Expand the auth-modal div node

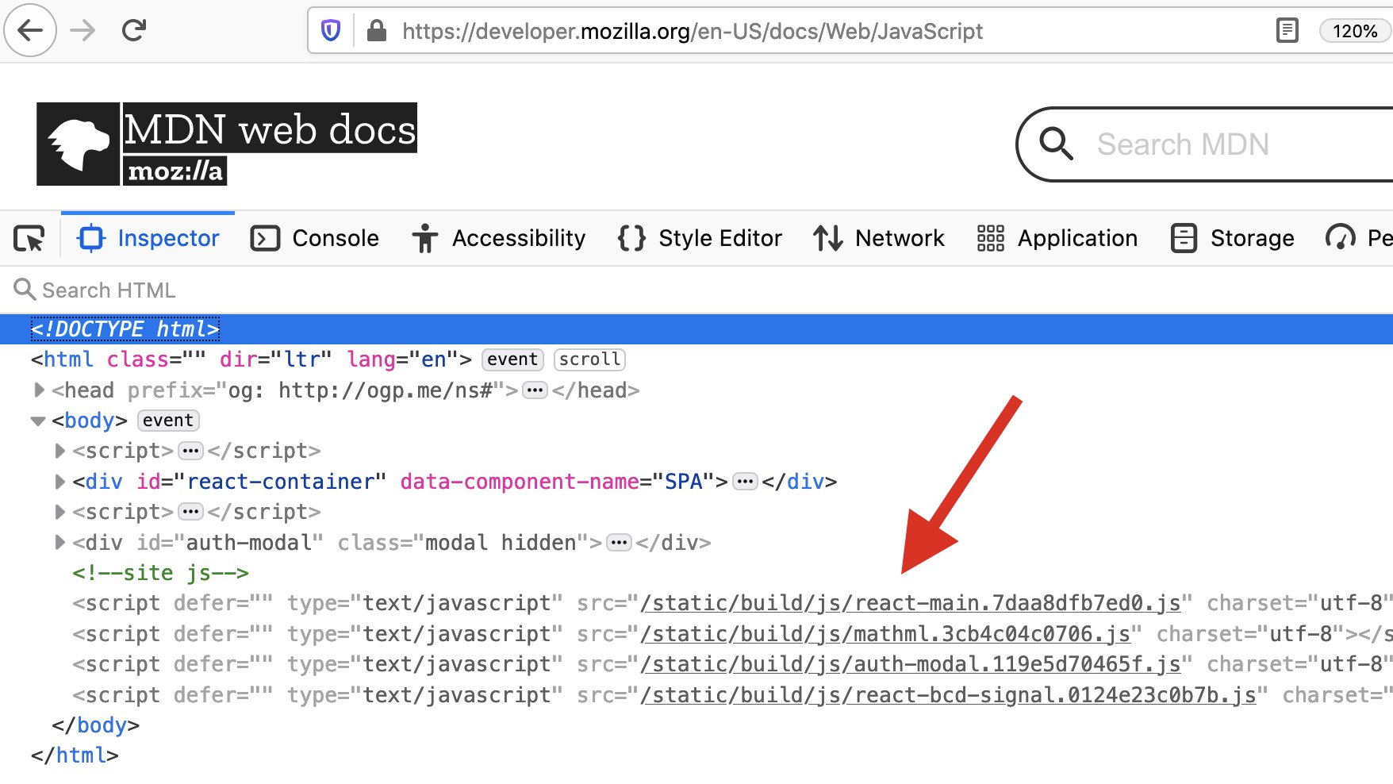59,543
